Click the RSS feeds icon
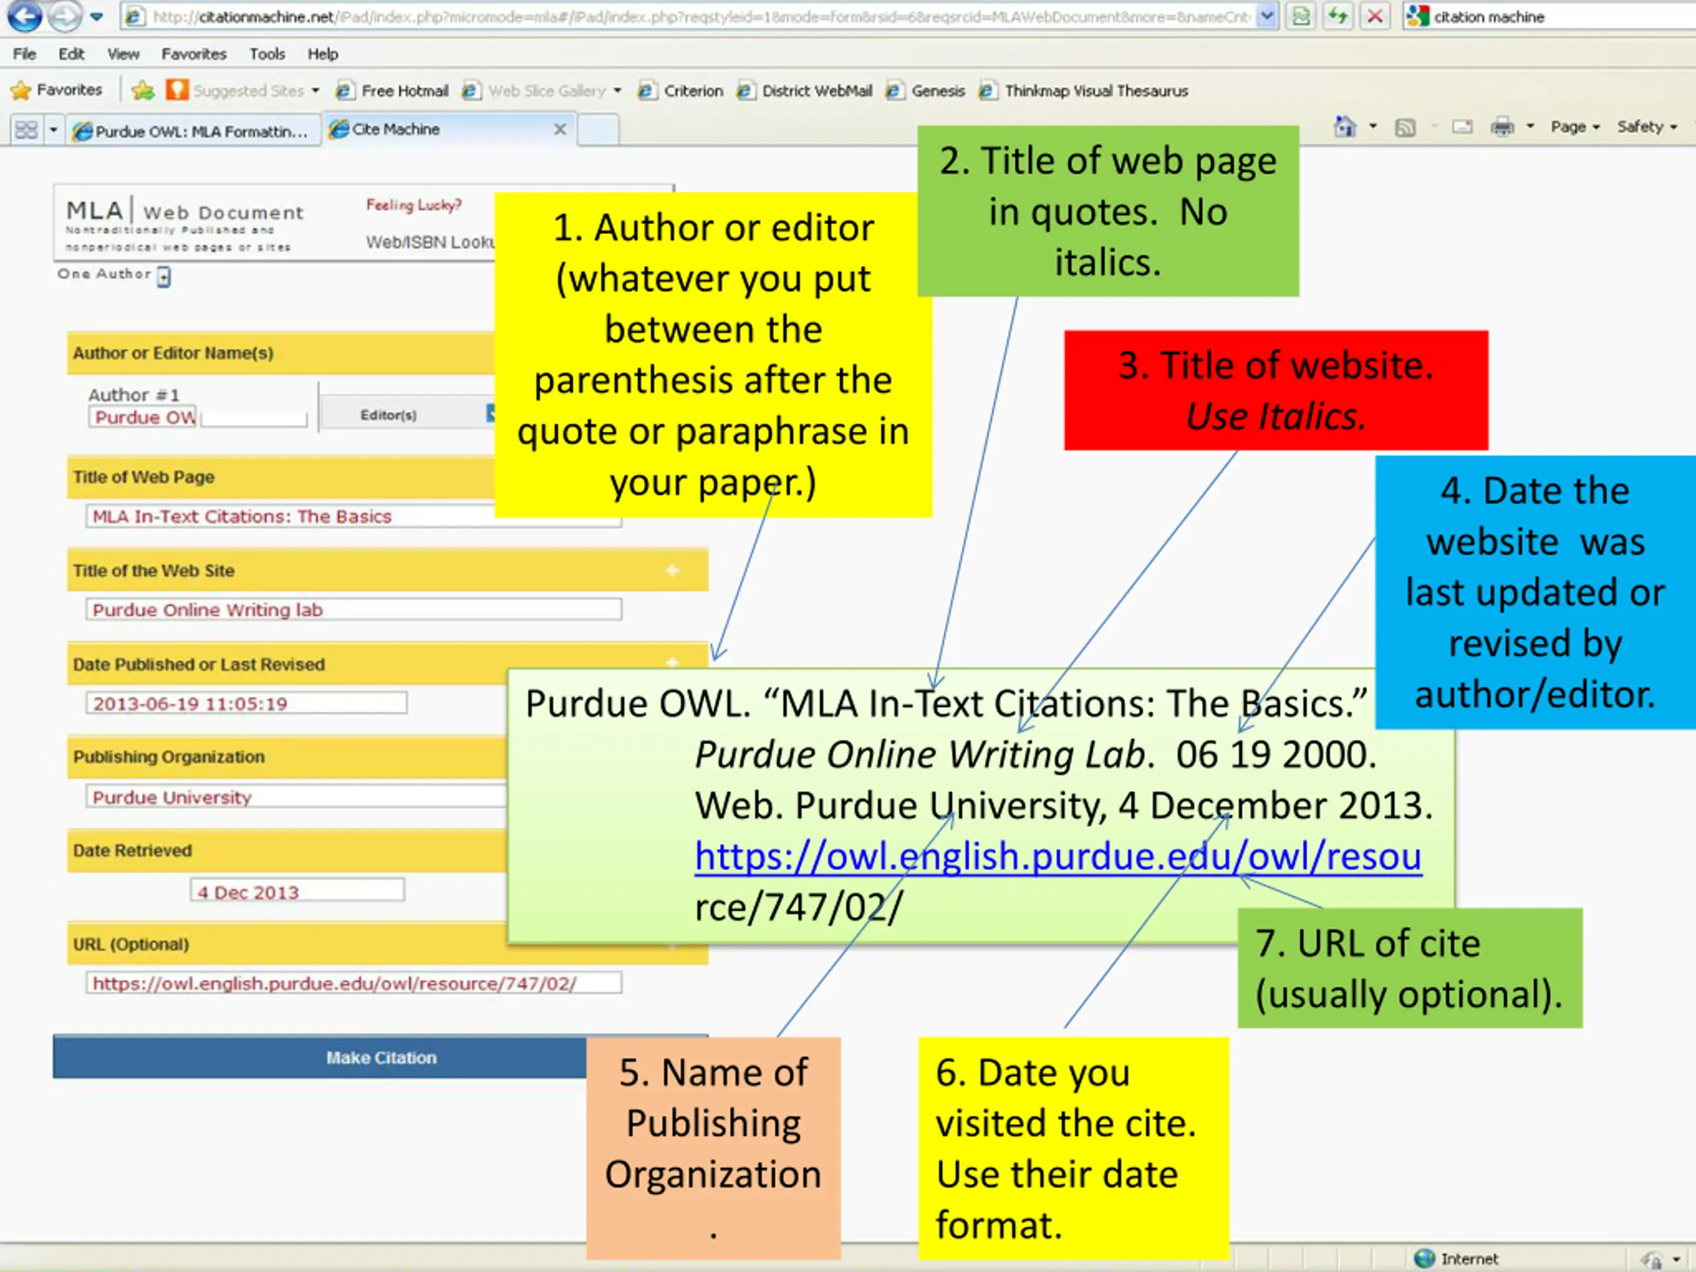This screenshot has height=1272, width=1696. pos(1404,127)
